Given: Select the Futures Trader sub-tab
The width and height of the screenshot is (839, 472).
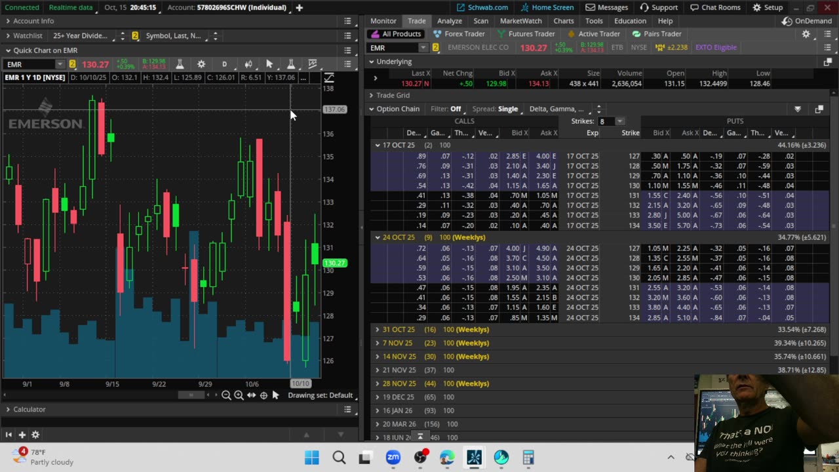Looking at the screenshot, I should [526, 34].
